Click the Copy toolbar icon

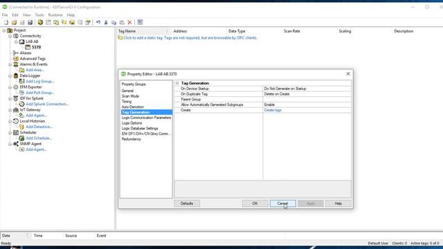[114, 22]
